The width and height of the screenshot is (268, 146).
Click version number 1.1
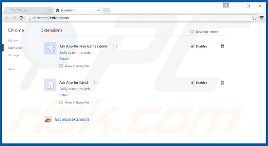(x=96, y=83)
